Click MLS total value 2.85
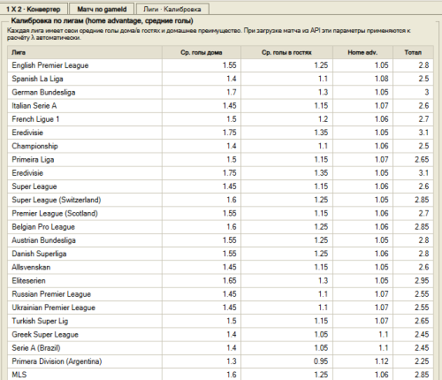This screenshot has width=442, height=380. [413, 375]
